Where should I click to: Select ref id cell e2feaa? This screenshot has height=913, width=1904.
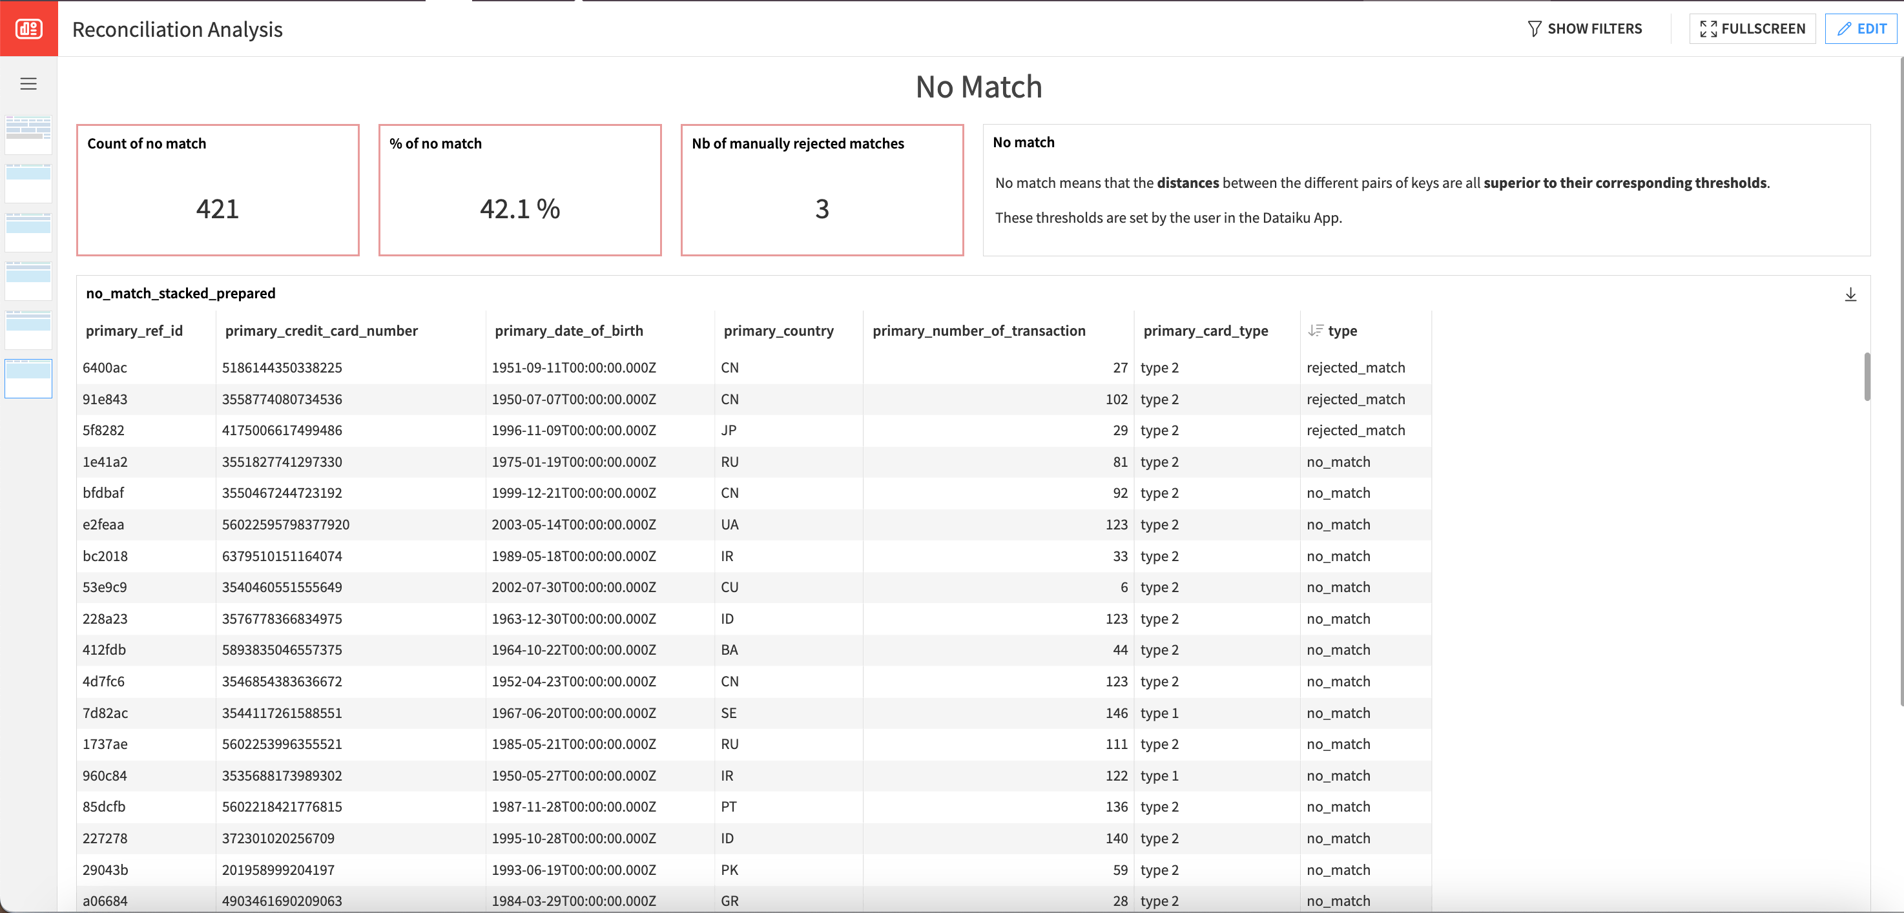pyautogui.click(x=103, y=524)
